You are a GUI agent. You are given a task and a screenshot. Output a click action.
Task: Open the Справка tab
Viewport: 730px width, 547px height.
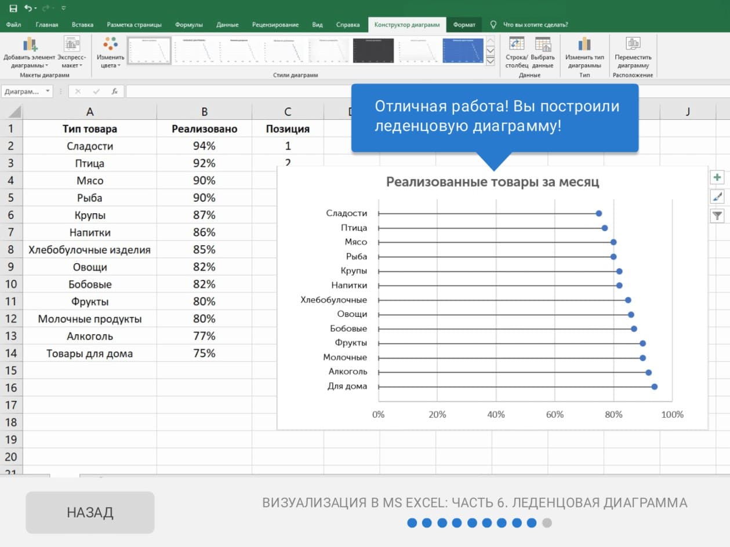pos(348,25)
